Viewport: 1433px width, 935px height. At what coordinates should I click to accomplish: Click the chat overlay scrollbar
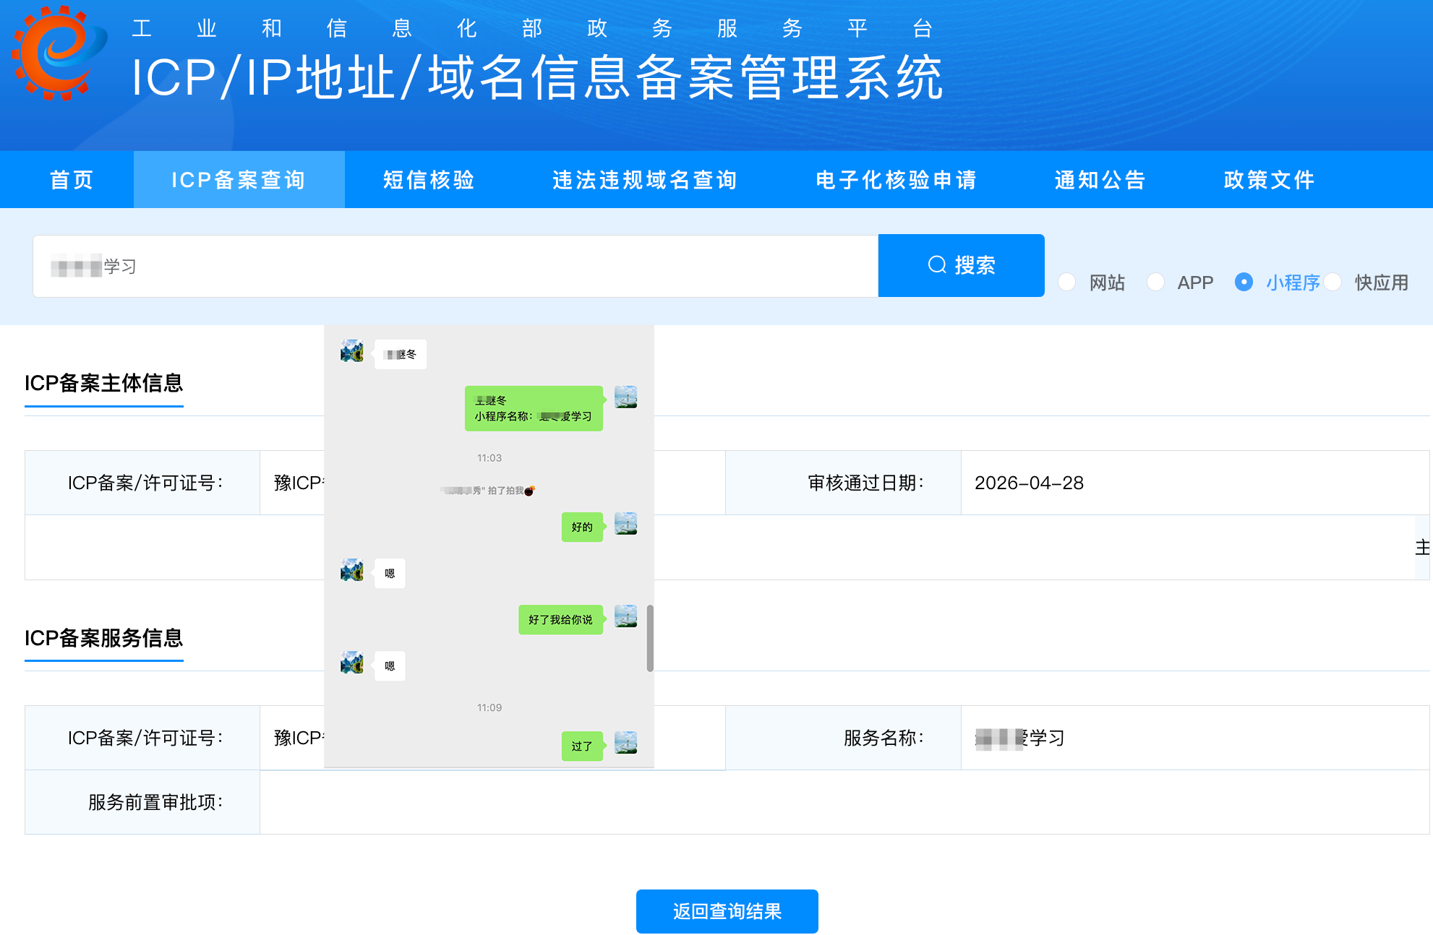(x=650, y=639)
